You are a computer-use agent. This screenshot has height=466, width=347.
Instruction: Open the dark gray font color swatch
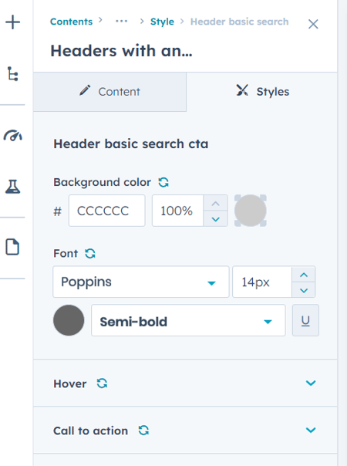(x=69, y=320)
